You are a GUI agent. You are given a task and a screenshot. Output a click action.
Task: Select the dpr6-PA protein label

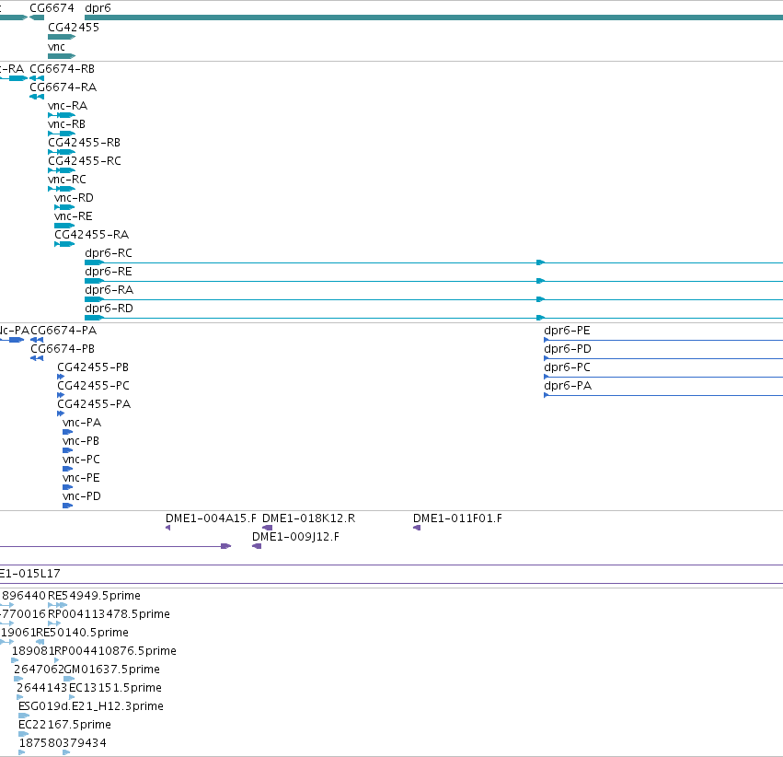568,386
